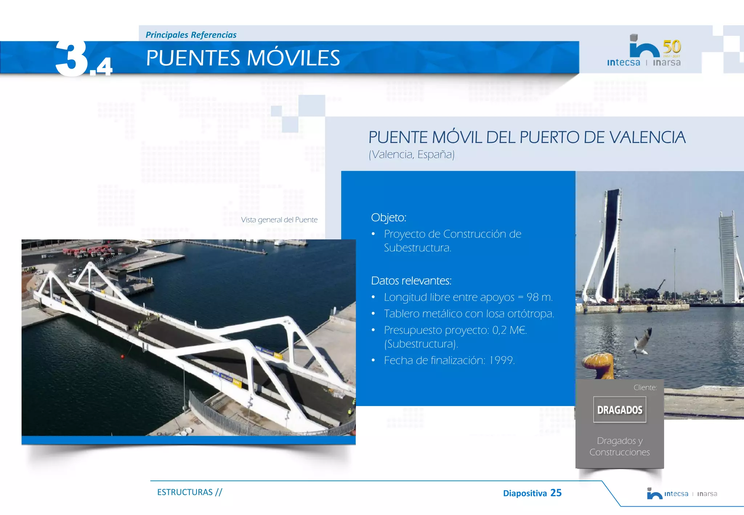
Task: Click the Dragados y Construcciones client name
Action: pos(619,446)
